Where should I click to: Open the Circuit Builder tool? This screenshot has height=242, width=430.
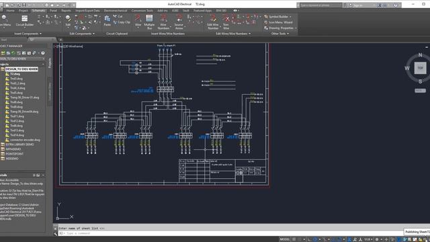coord(24,21)
